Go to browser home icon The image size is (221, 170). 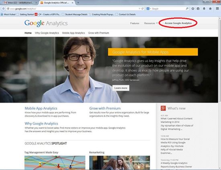210,8
